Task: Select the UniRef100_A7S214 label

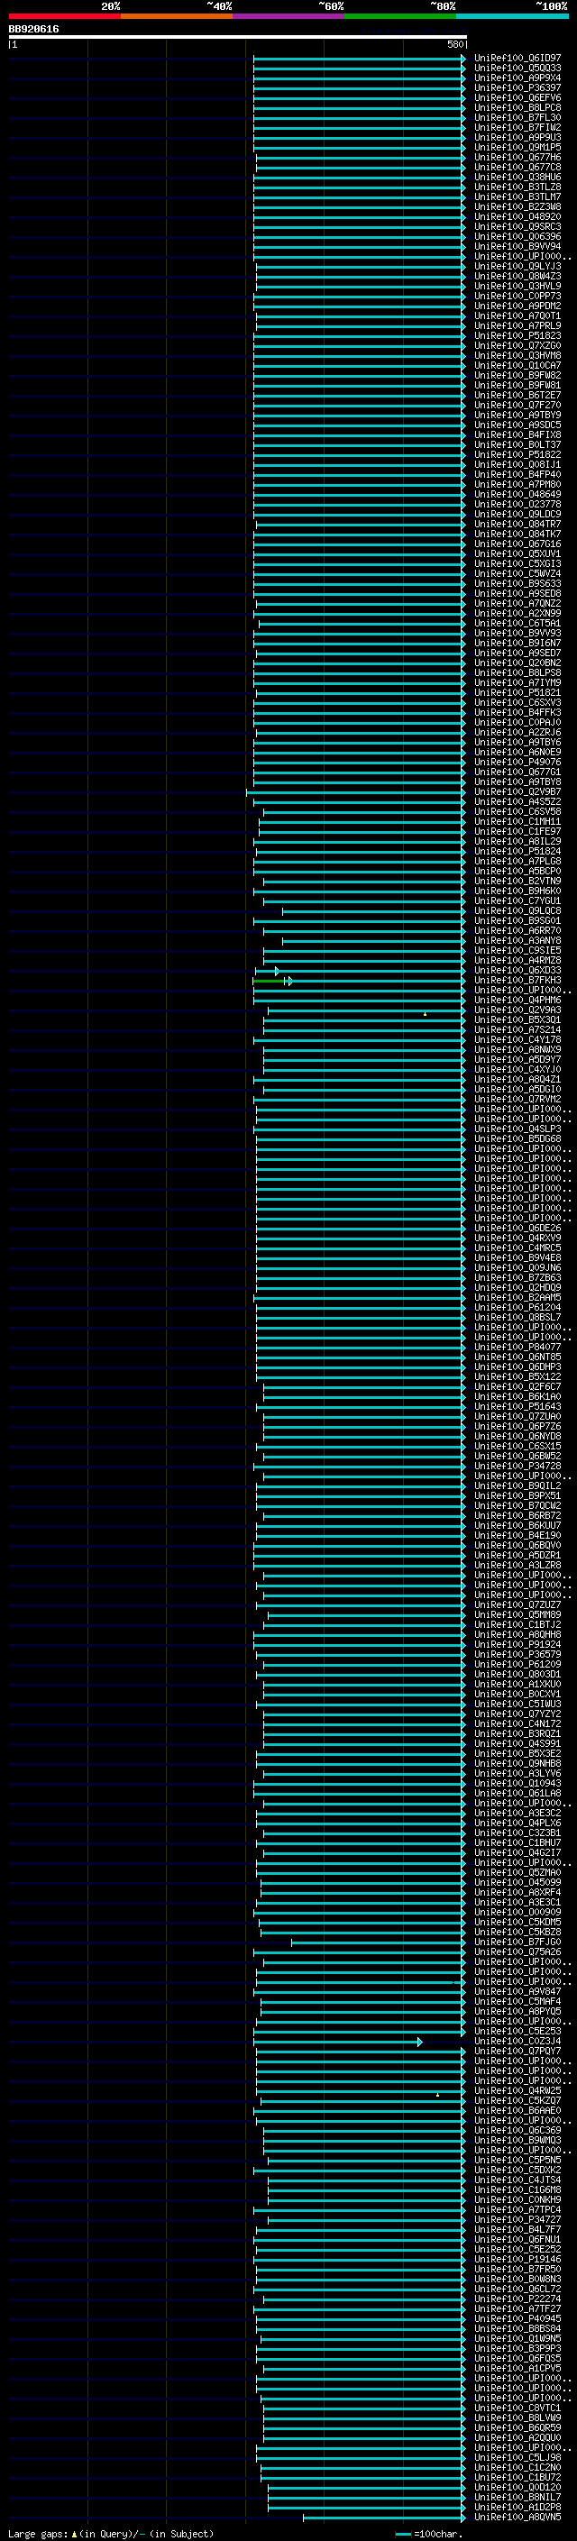Action: [x=517, y=1029]
